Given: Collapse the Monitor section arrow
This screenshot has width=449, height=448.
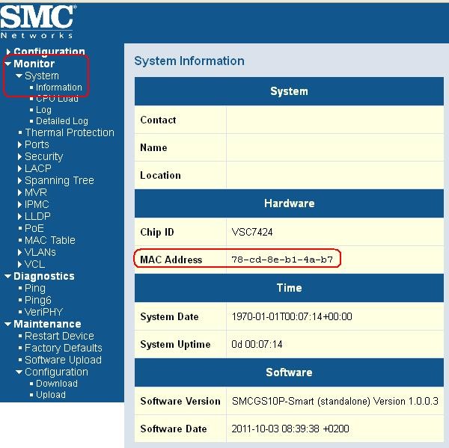Looking at the screenshot, I should pyautogui.click(x=8, y=64).
